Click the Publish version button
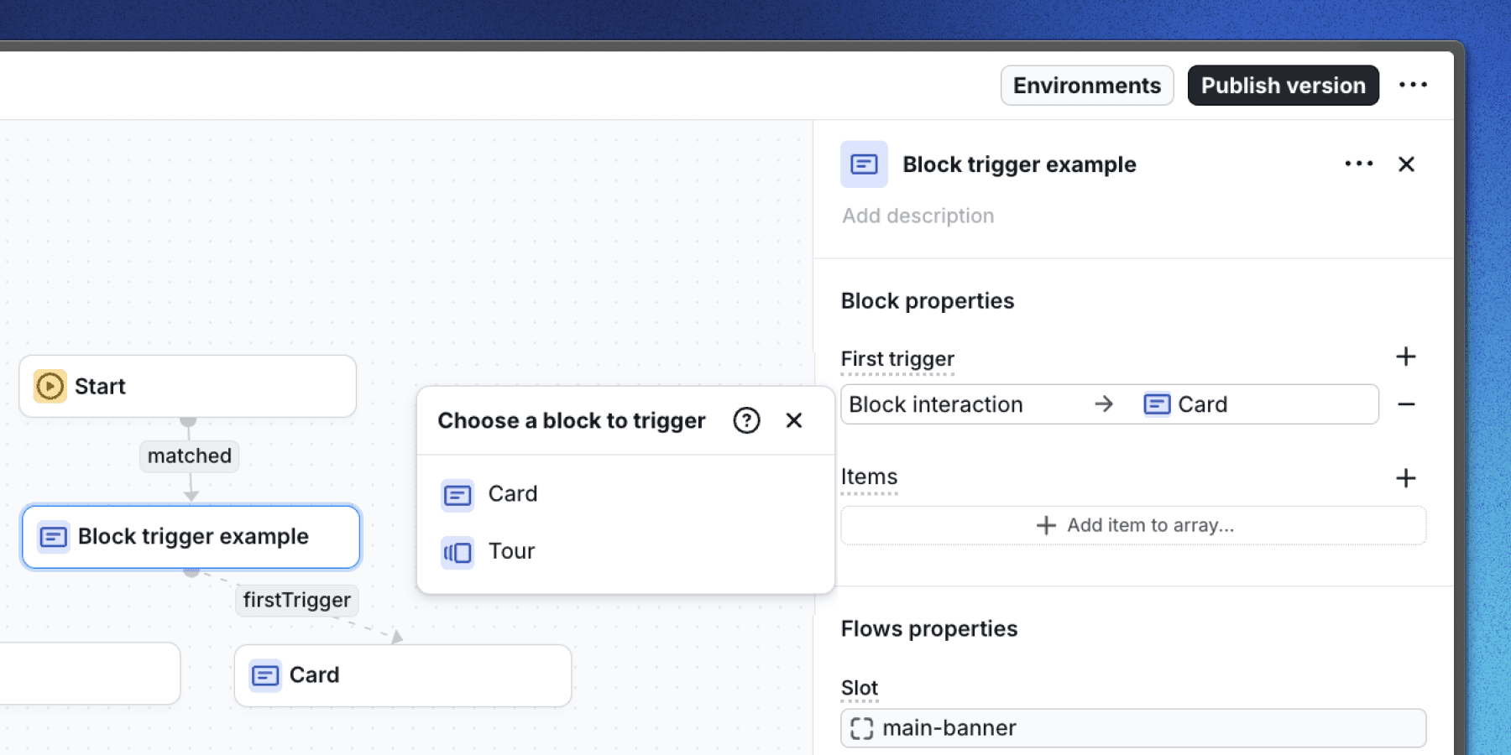 [x=1282, y=85]
